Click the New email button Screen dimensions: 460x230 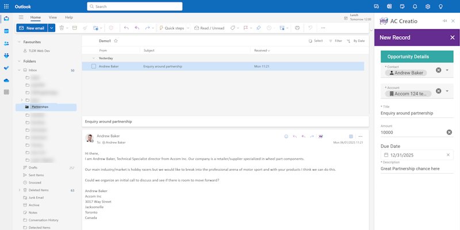[32, 28]
